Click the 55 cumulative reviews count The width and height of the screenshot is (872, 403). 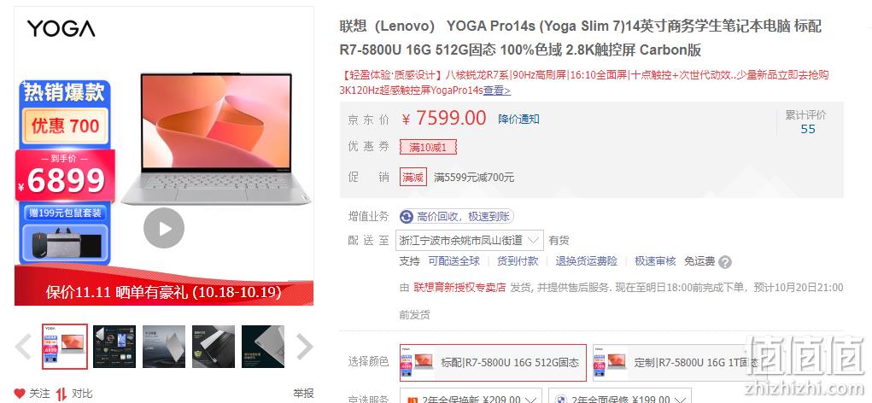(807, 129)
